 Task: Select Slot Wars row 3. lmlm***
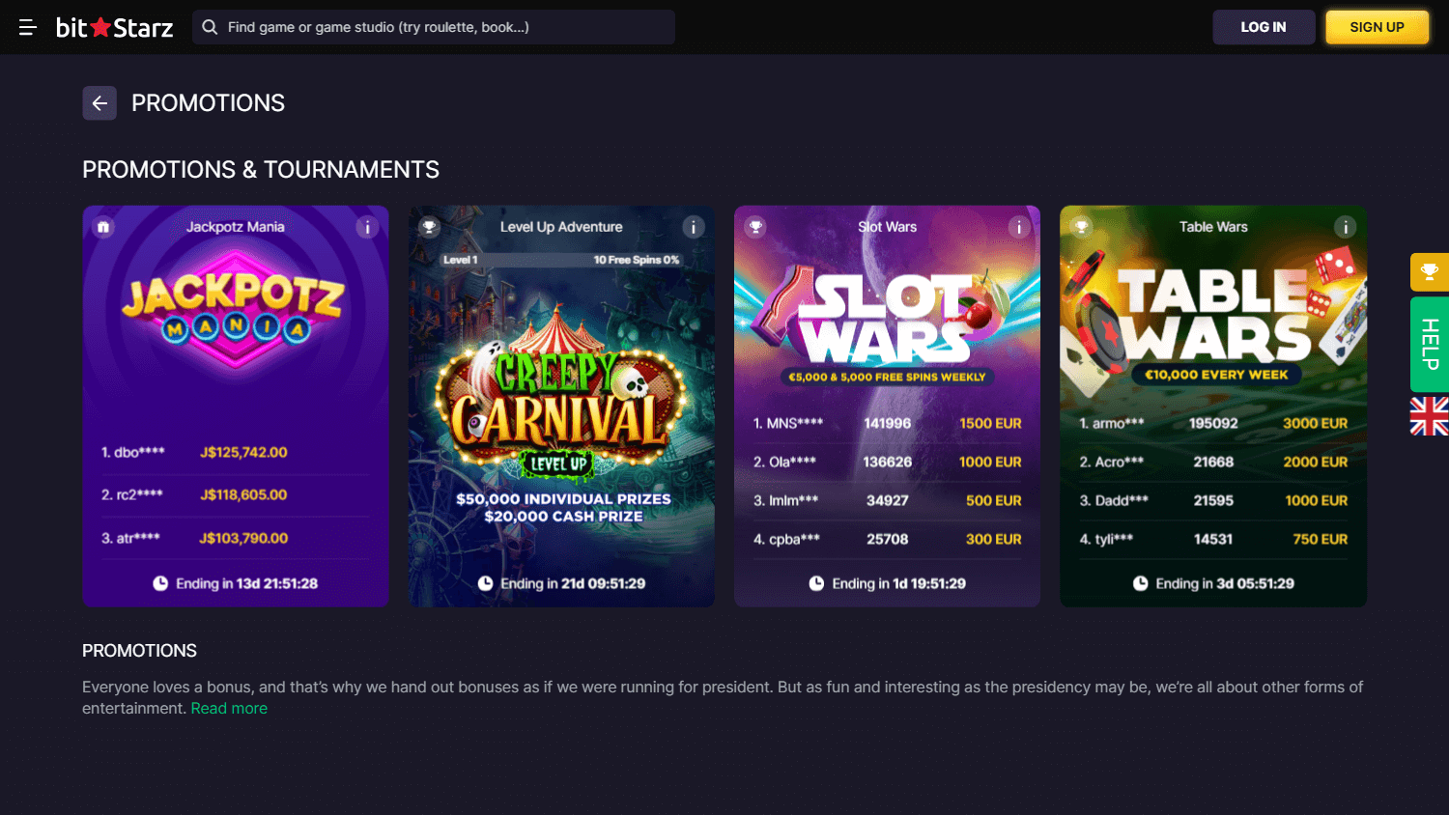[x=887, y=500]
